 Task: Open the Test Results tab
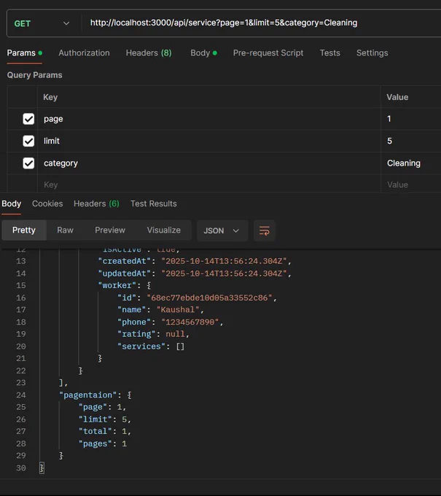point(154,204)
